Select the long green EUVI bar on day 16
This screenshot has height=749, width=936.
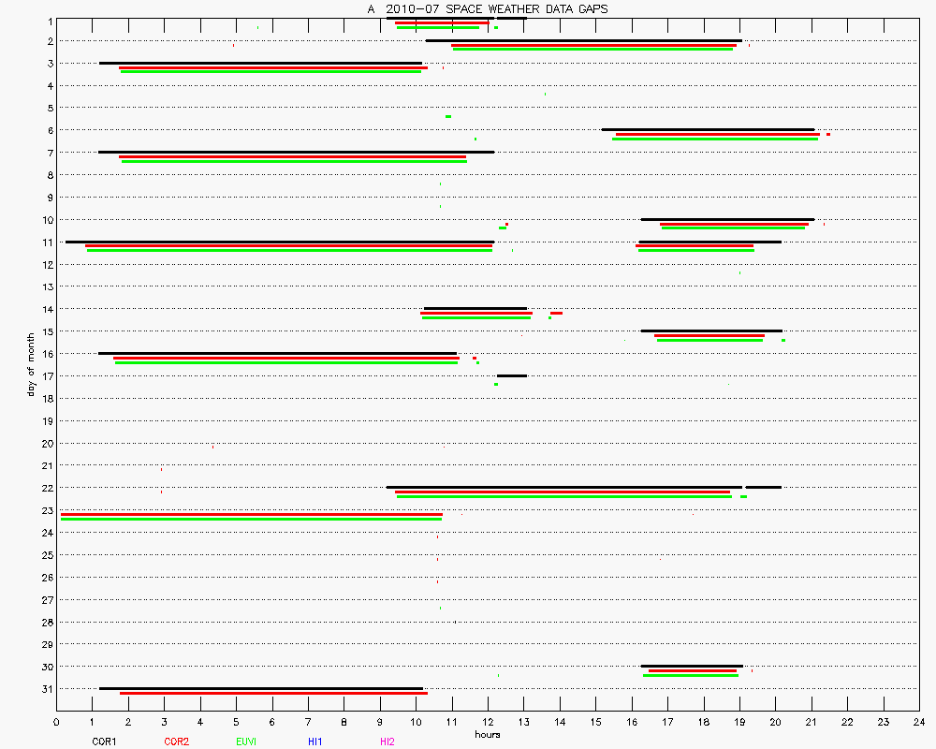[286, 362]
